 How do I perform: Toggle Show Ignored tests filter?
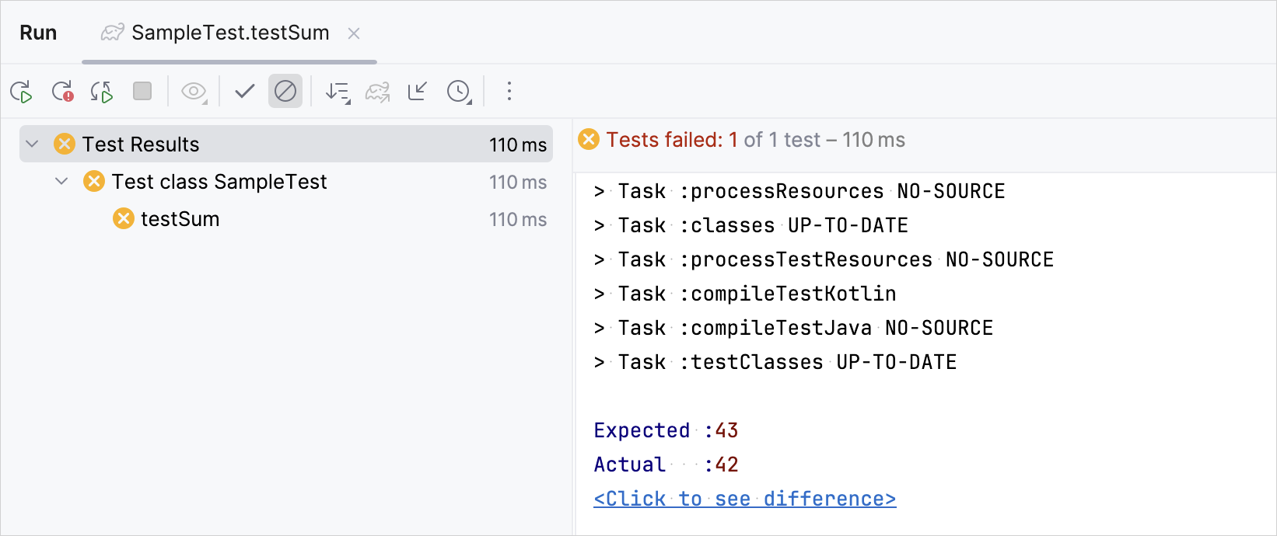(285, 91)
